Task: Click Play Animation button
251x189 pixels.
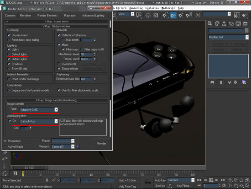Action: pyautogui.click(x=211, y=180)
